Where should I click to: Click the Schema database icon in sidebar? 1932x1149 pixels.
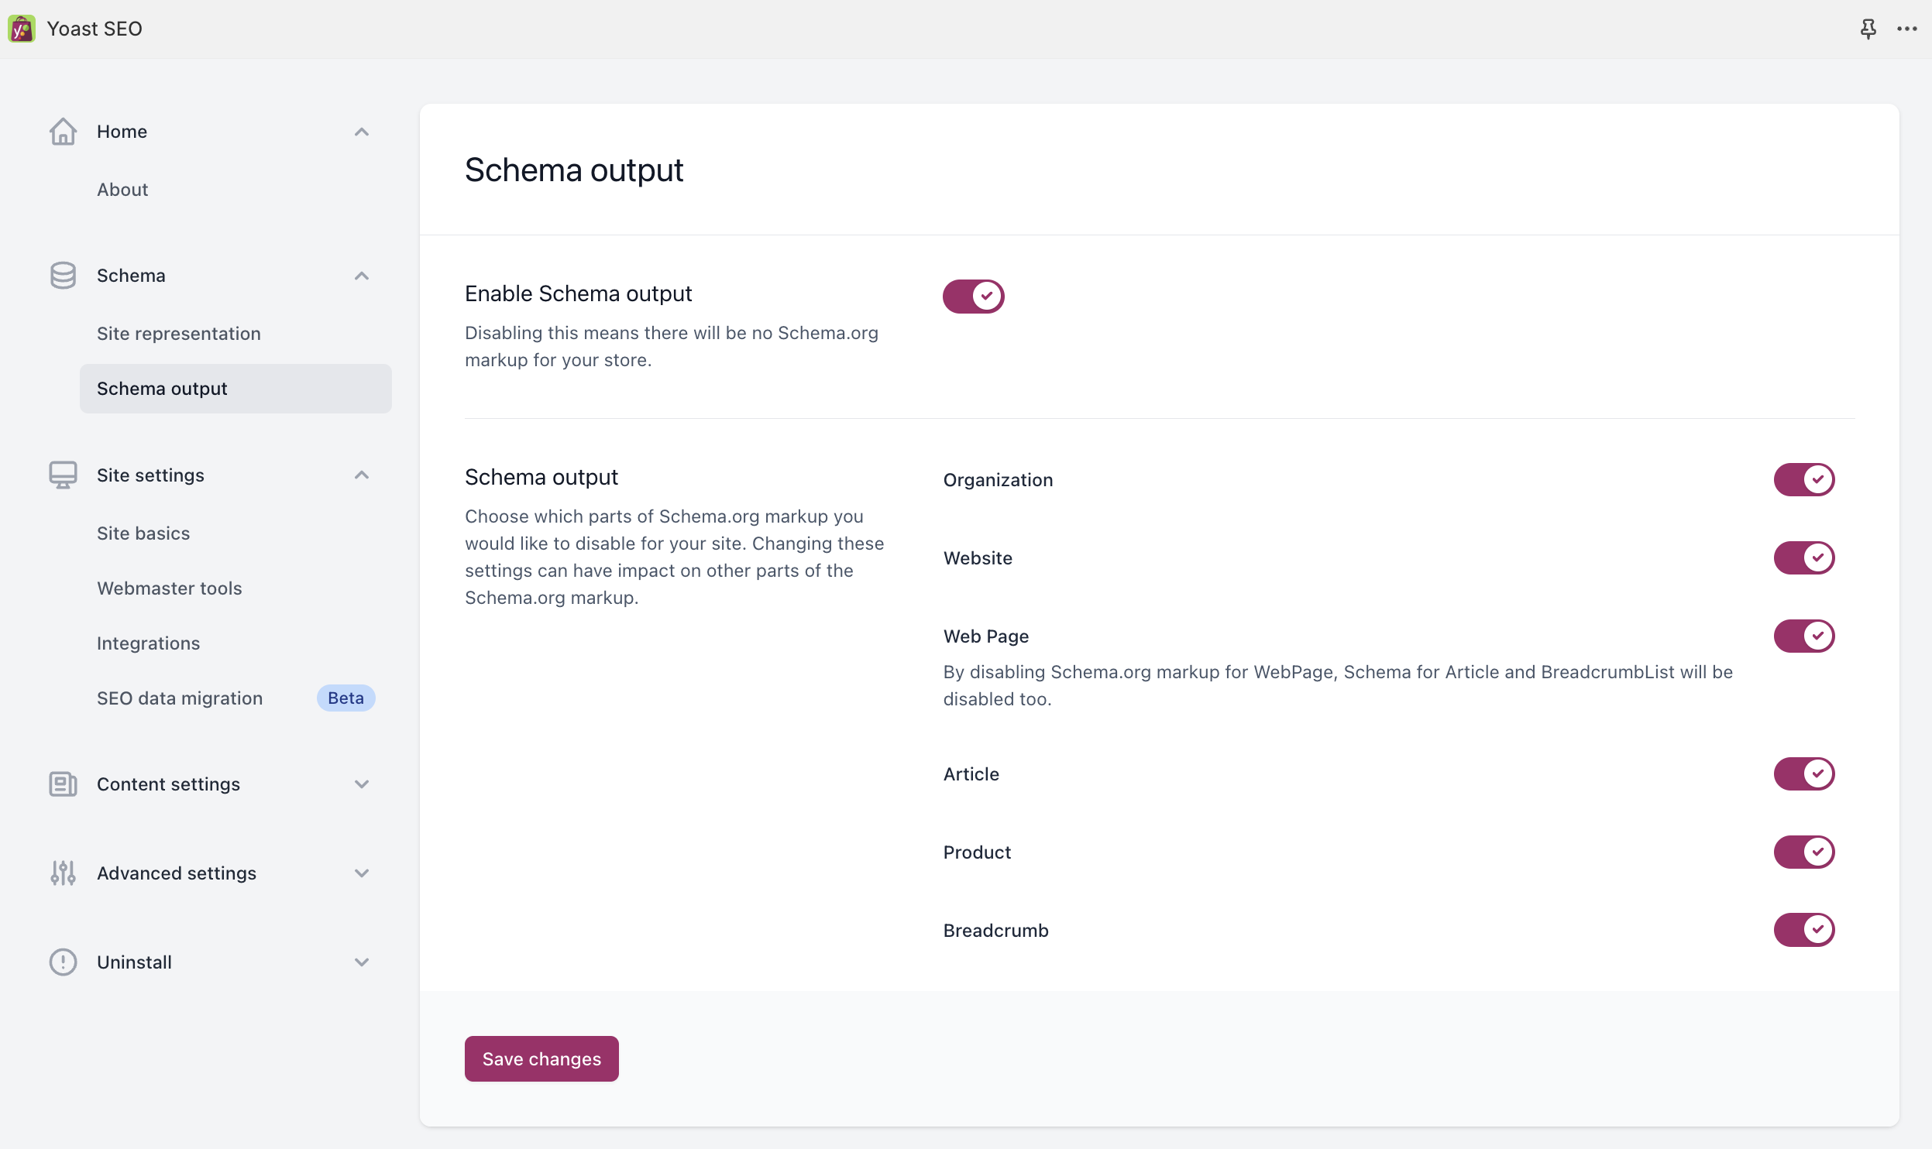[x=63, y=276]
